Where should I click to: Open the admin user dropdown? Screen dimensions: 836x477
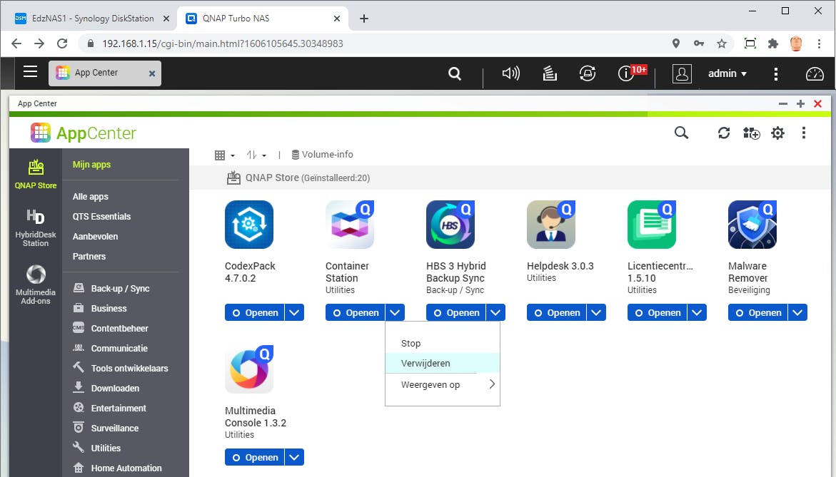point(727,73)
